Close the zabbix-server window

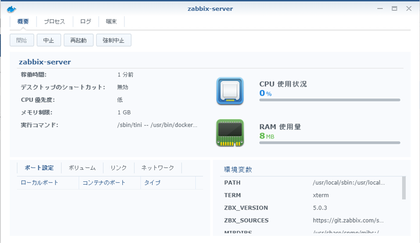(408, 8)
